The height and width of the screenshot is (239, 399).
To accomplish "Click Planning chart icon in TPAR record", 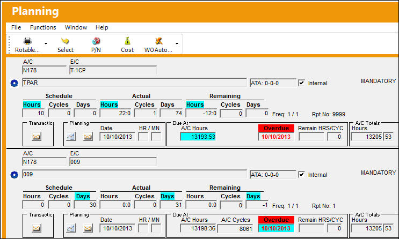I will pos(71,137).
